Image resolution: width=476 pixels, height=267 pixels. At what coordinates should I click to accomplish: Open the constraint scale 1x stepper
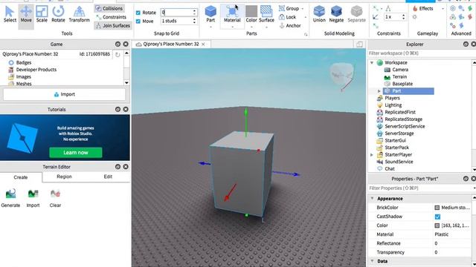[403, 17]
